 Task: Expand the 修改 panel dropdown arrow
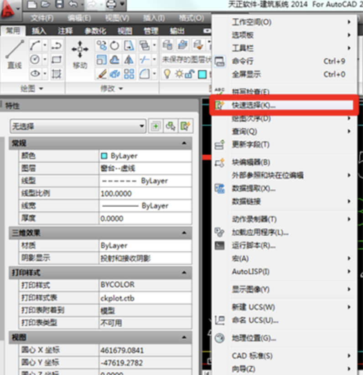121,89
